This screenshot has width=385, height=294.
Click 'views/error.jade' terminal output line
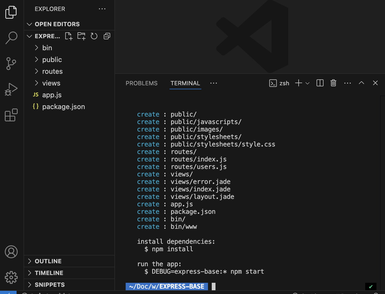point(201,182)
